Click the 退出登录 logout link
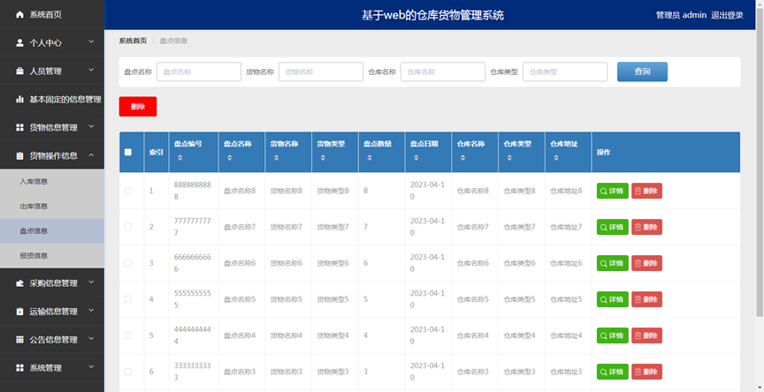764x392 pixels. point(727,15)
